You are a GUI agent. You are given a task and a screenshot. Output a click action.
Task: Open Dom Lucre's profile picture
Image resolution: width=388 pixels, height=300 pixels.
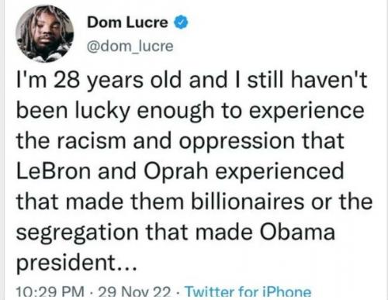coord(44,34)
